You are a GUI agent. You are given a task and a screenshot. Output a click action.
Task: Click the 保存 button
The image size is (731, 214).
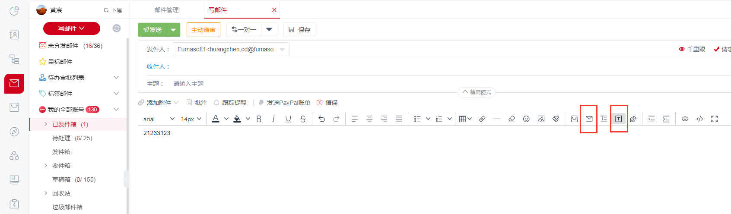299,30
